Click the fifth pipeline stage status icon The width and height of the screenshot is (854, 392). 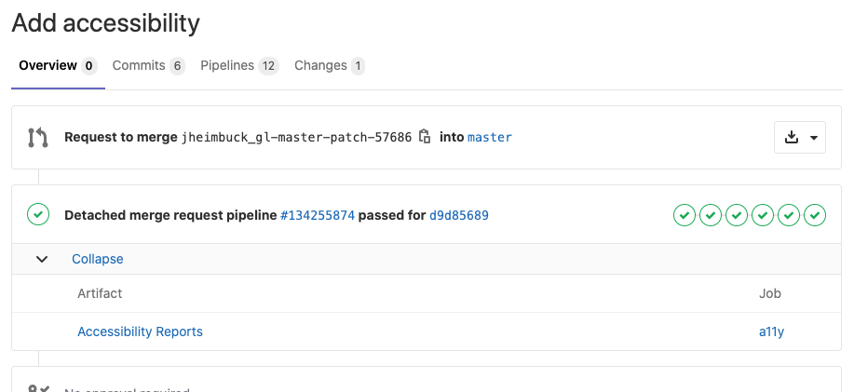789,215
